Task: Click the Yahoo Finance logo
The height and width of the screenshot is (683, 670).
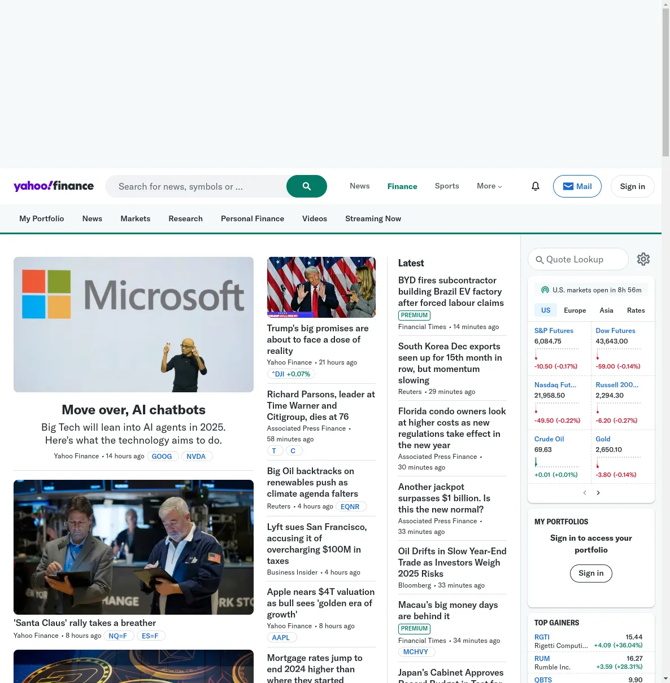Action: pyautogui.click(x=54, y=186)
